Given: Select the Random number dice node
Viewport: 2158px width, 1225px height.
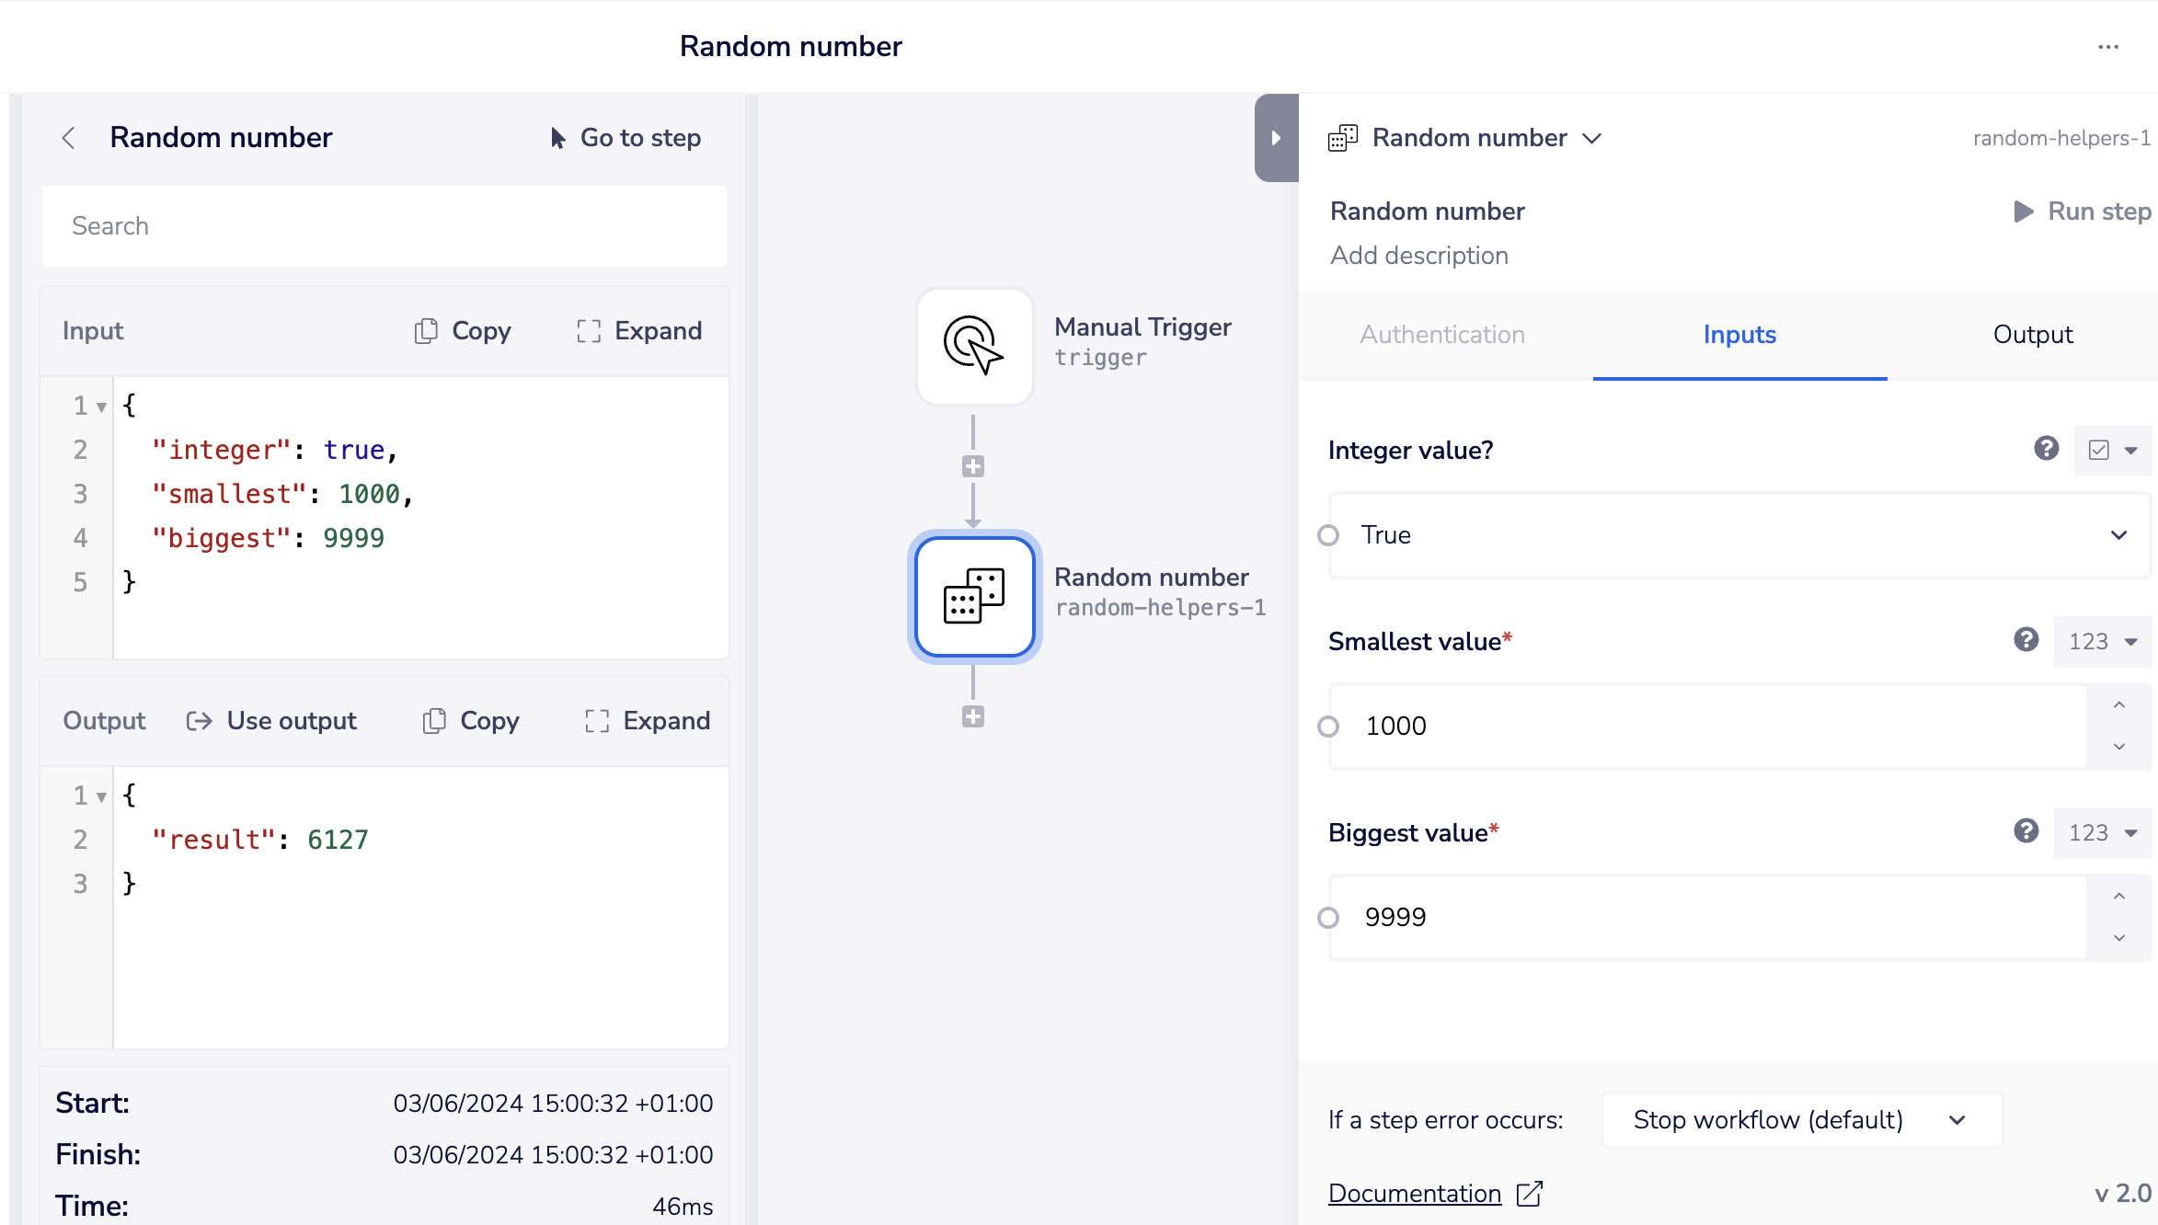Looking at the screenshot, I should pyautogui.click(x=974, y=596).
